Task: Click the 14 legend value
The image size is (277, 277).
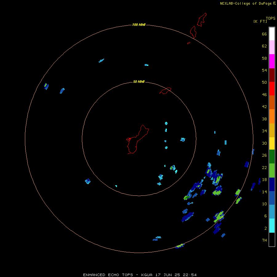Action: [264, 192]
